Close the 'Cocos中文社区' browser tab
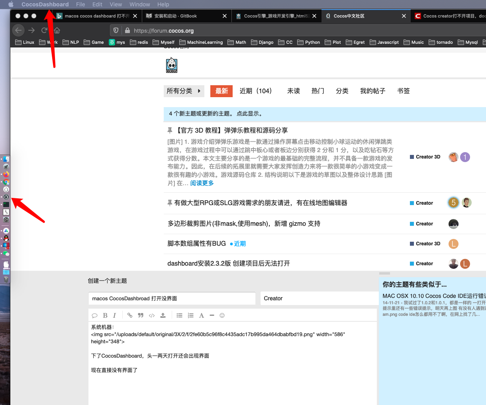Screen dimensions: 486x405 (x=404, y=16)
